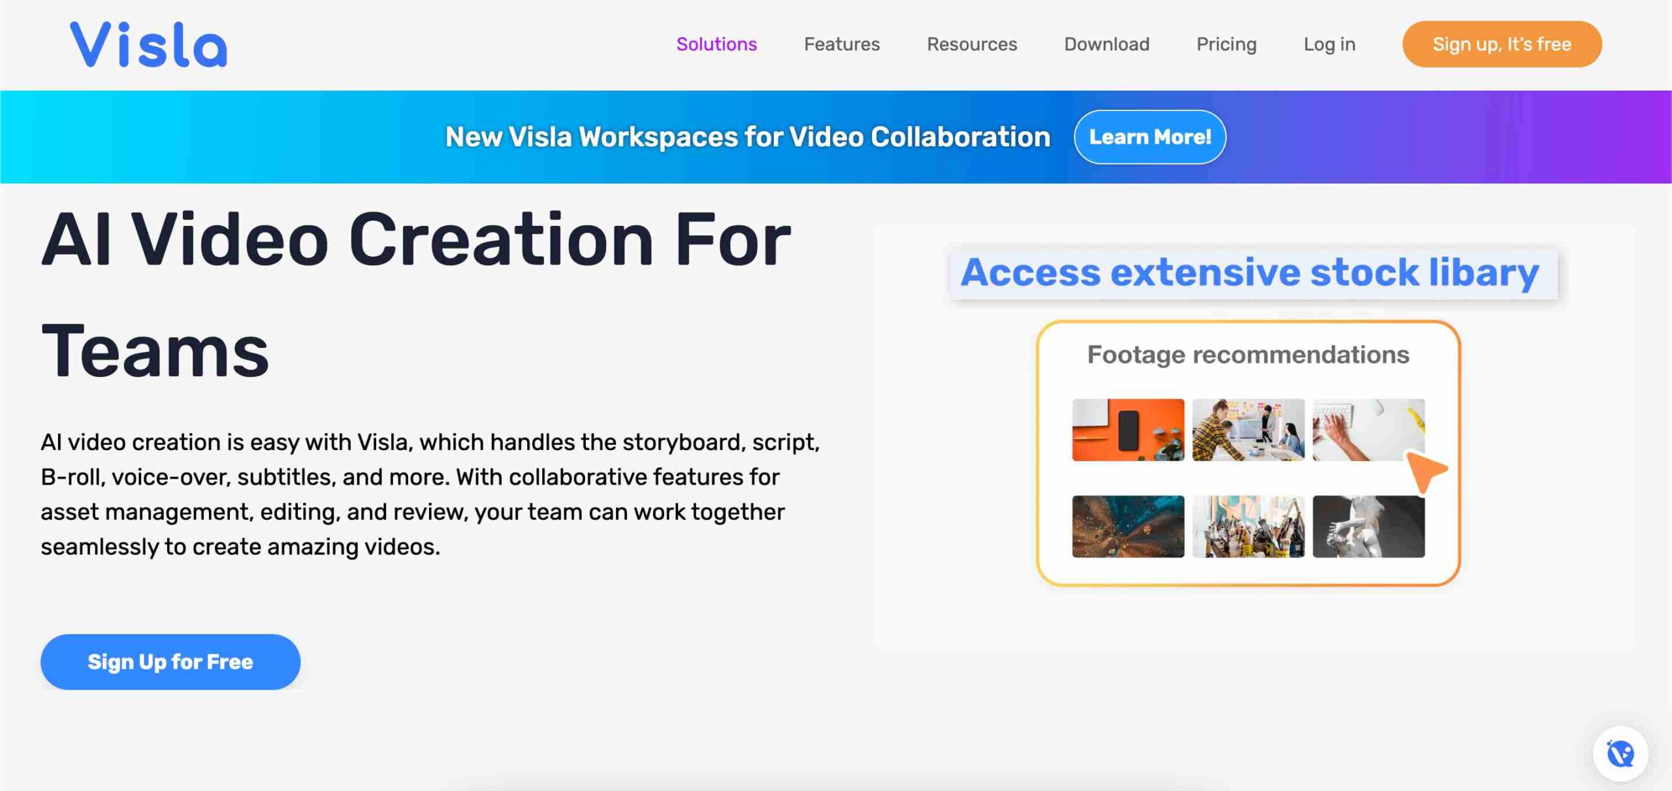This screenshot has width=1672, height=791.
Task: Click Access extensive stock libary heading
Action: [x=1250, y=273]
